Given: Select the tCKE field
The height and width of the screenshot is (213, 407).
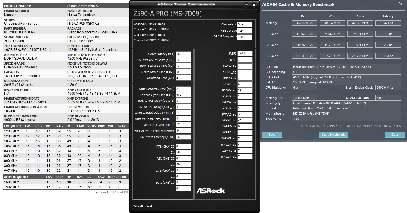Looking at the screenshot, I should point(245,60).
